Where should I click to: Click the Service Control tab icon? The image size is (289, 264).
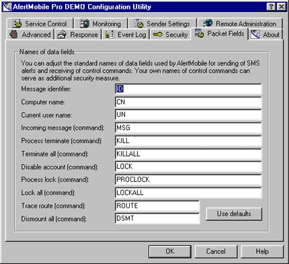tap(17, 24)
